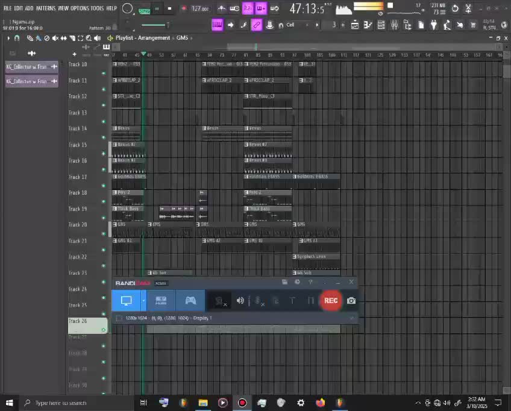Click the FL Studio record button
511x411 pixels.
pyautogui.click(x=183, y=8)
